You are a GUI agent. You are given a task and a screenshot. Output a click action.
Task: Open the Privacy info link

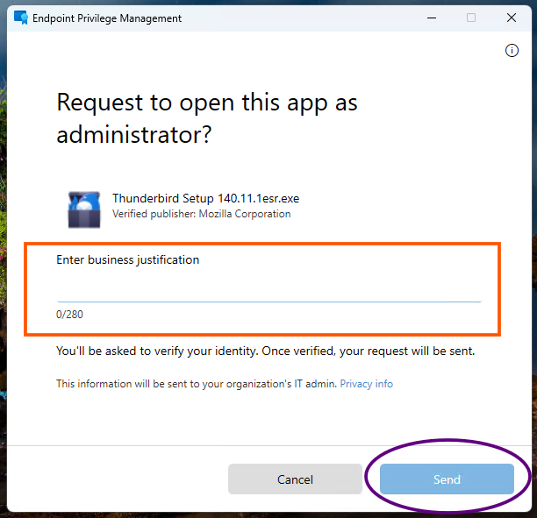[x=366, y=384]
